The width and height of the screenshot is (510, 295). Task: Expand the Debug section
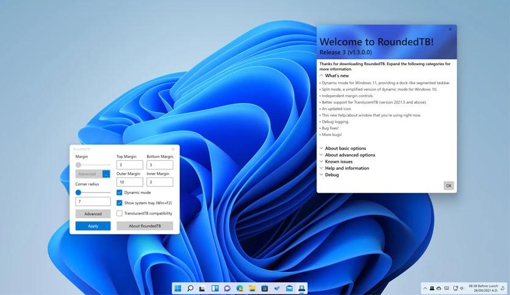(x=329, y=174)
